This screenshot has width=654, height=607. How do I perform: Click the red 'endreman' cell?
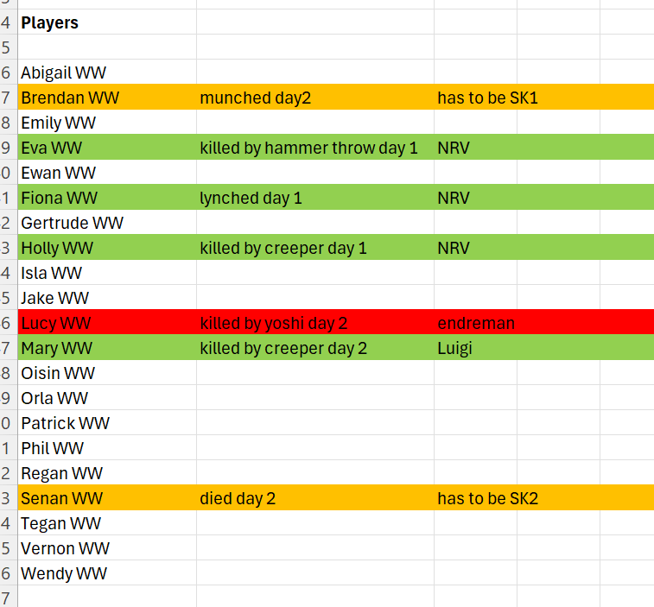[475, 322]
